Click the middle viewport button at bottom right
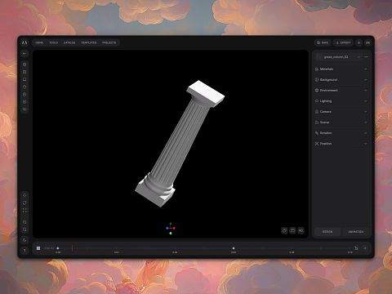The image size is (392, 294). [292, 230]
